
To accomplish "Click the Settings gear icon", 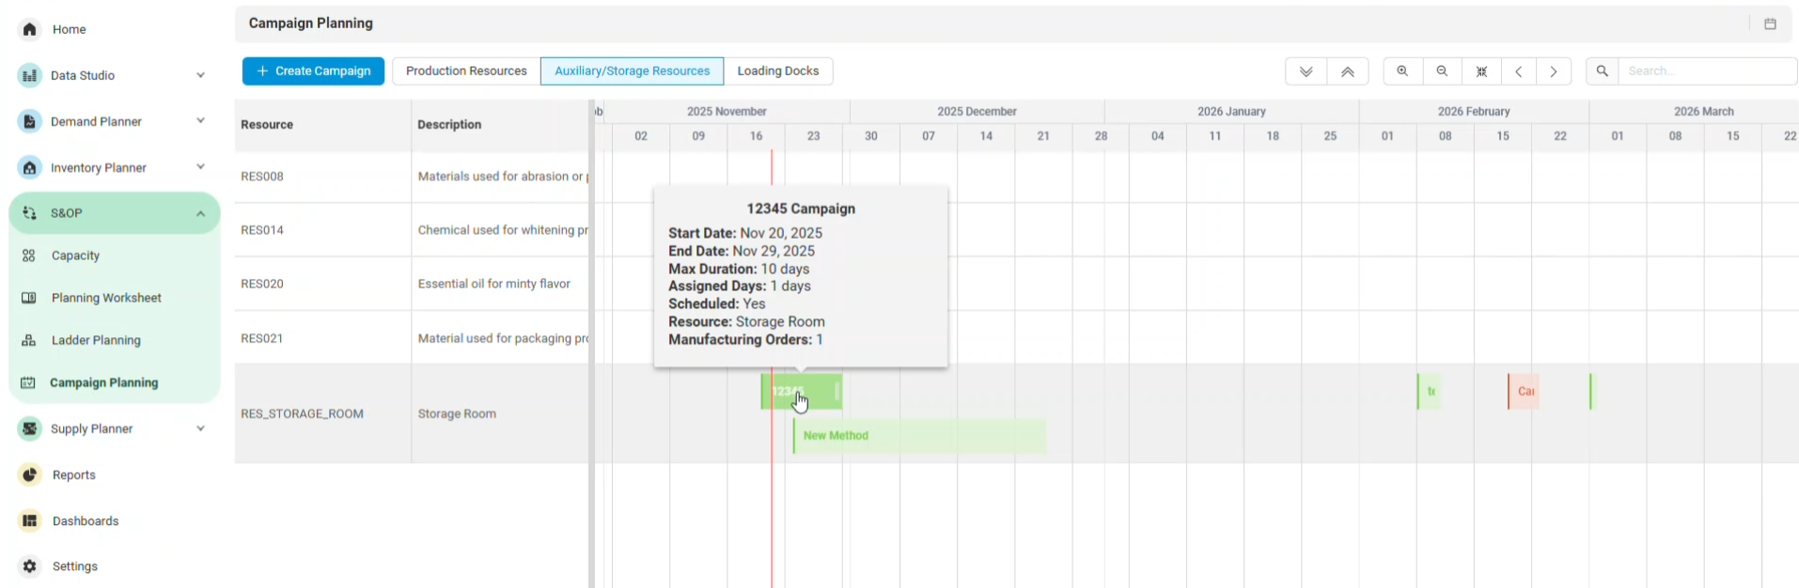I will coord(30,566).
